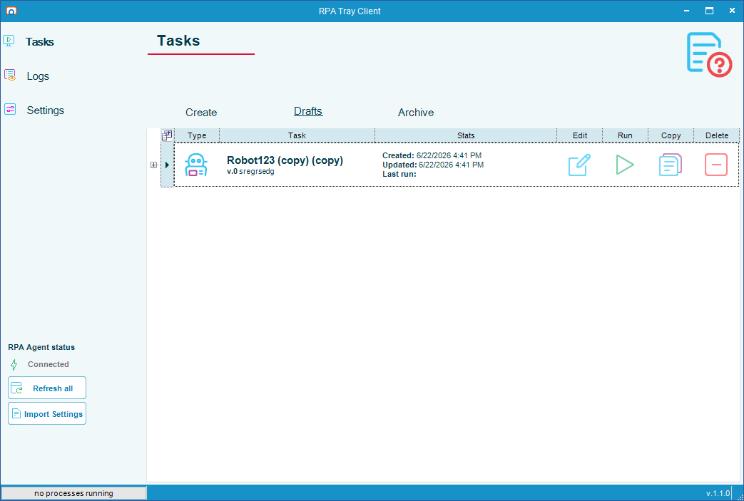Open the help document icon
The image size is (744, 501).
point(709,55)
